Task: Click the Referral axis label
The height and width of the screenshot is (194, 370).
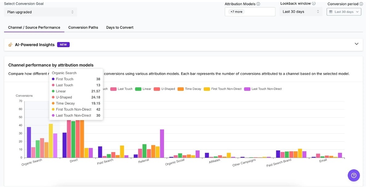Action: click(144, 160)
